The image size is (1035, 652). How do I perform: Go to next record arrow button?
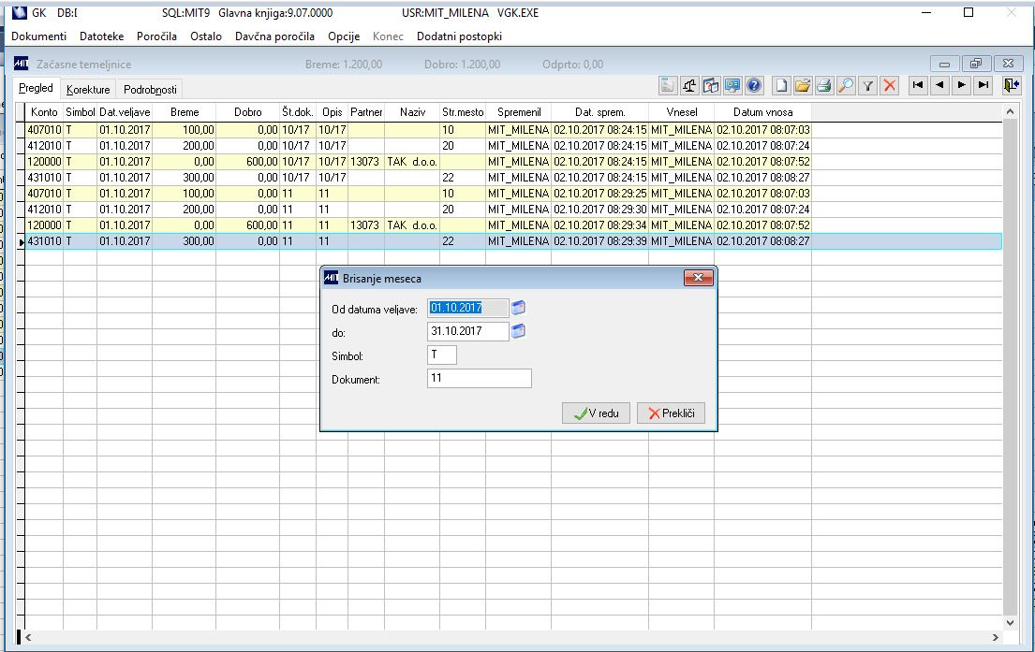click(961, 86)
